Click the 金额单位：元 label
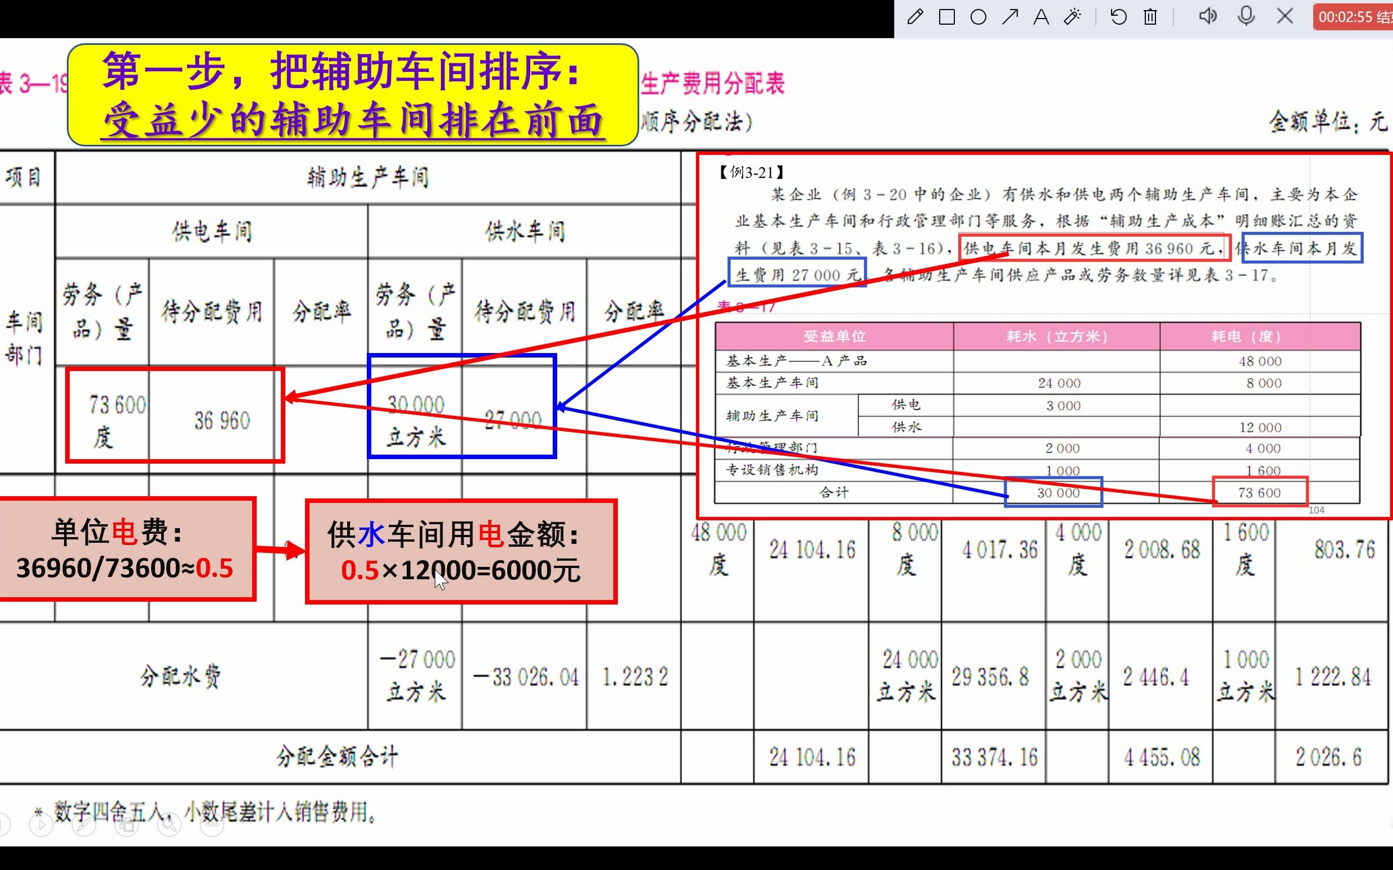Image resolution: width=1393 pixels, height=870 pixels. [1328, 122]
